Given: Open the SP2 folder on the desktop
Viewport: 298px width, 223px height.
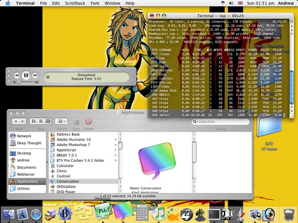Looking at the screenshot, I should 269,126.
